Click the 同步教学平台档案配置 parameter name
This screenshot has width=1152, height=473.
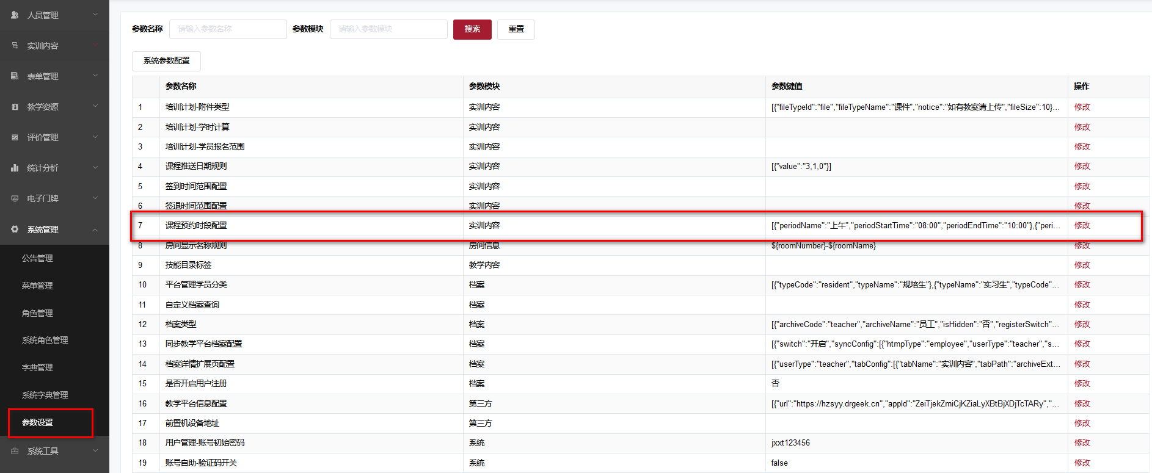click(x=203, y=344)
